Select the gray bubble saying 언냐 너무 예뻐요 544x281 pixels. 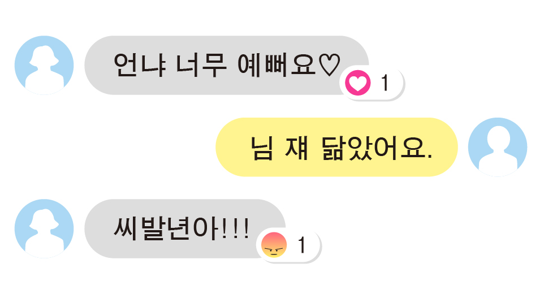(x=227, y=65)
